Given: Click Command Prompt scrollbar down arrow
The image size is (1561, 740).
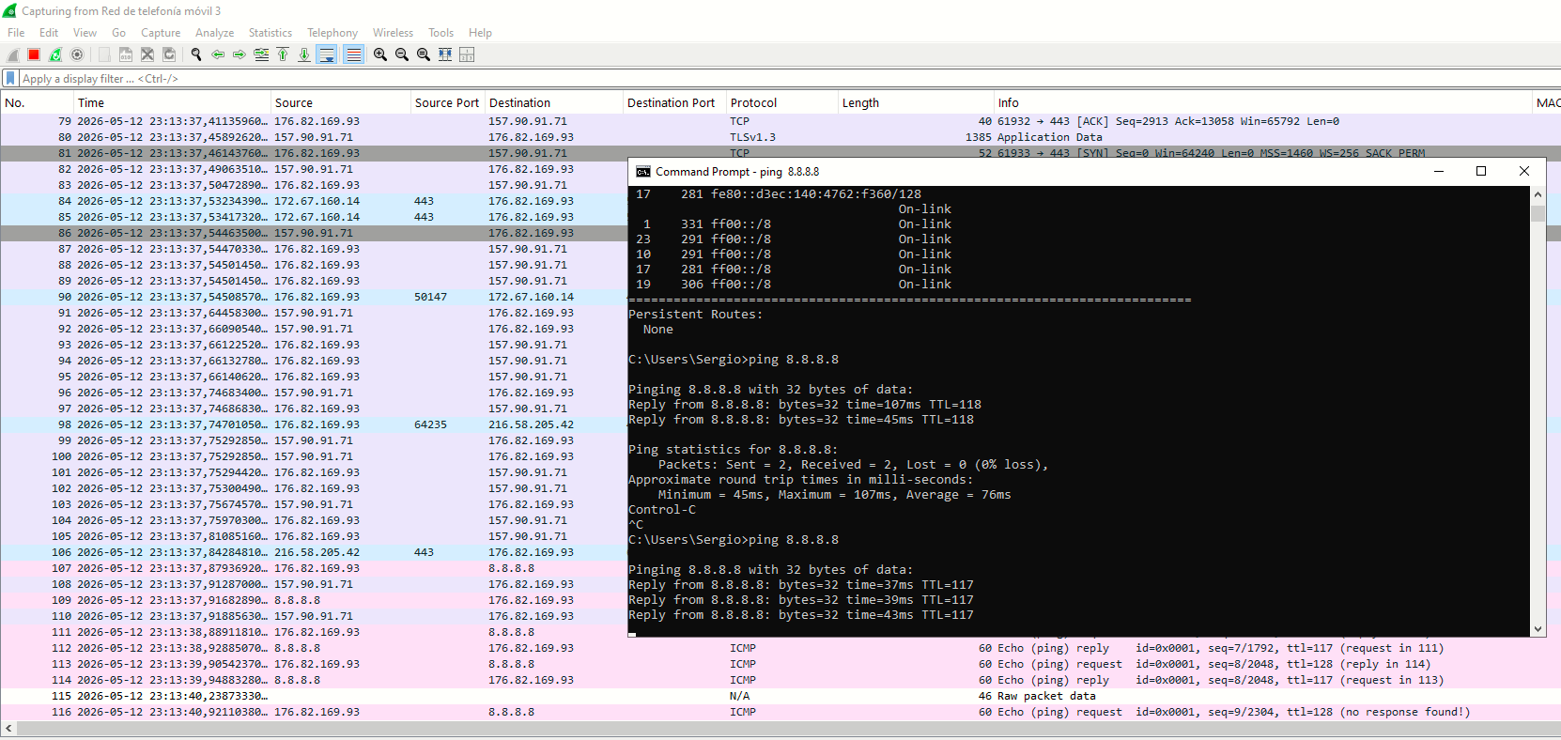Looking at the screenshot, I should tap(1538, 629).
